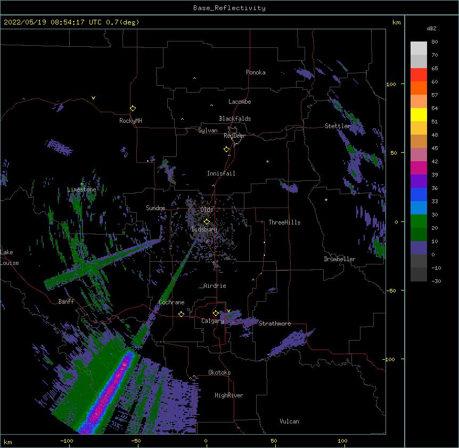This screenshot has height=448, width=459.
Task: Select the yellow diamond marker between Olds and Didsbury
Action: coord(207,221)
